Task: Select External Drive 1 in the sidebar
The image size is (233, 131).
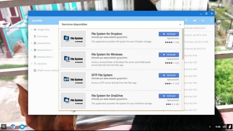Action: (x=45, y=50)
